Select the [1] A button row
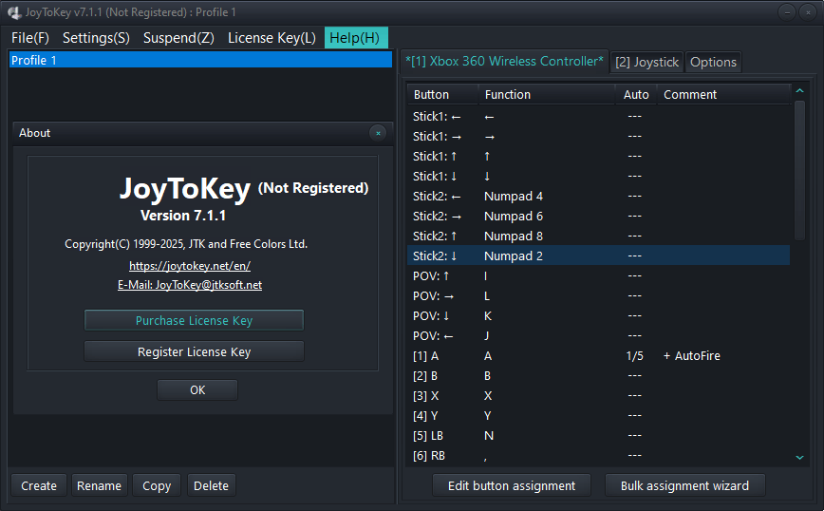The height and width of the screenshot is (511, 824). point(599,356)
